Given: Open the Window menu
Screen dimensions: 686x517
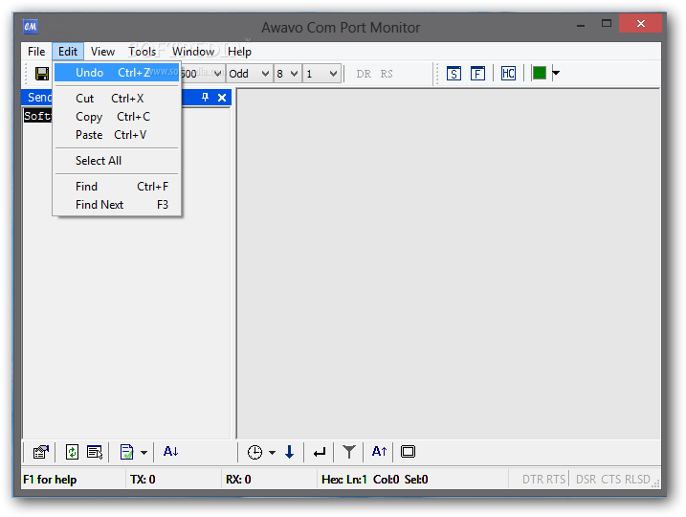Looking at the screenshot, I should click(x=193, y=52).
